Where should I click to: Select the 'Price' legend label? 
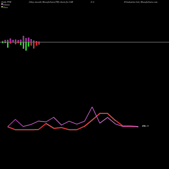[5, 7]
